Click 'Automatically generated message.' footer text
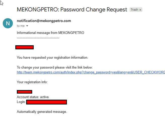The height and width of the screenshot is (128, 165). (42, 112)
